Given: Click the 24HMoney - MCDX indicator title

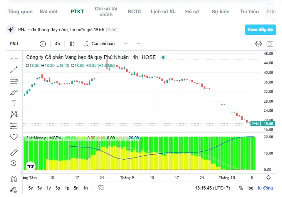Looking at the screenshot, I should [44, 138].
